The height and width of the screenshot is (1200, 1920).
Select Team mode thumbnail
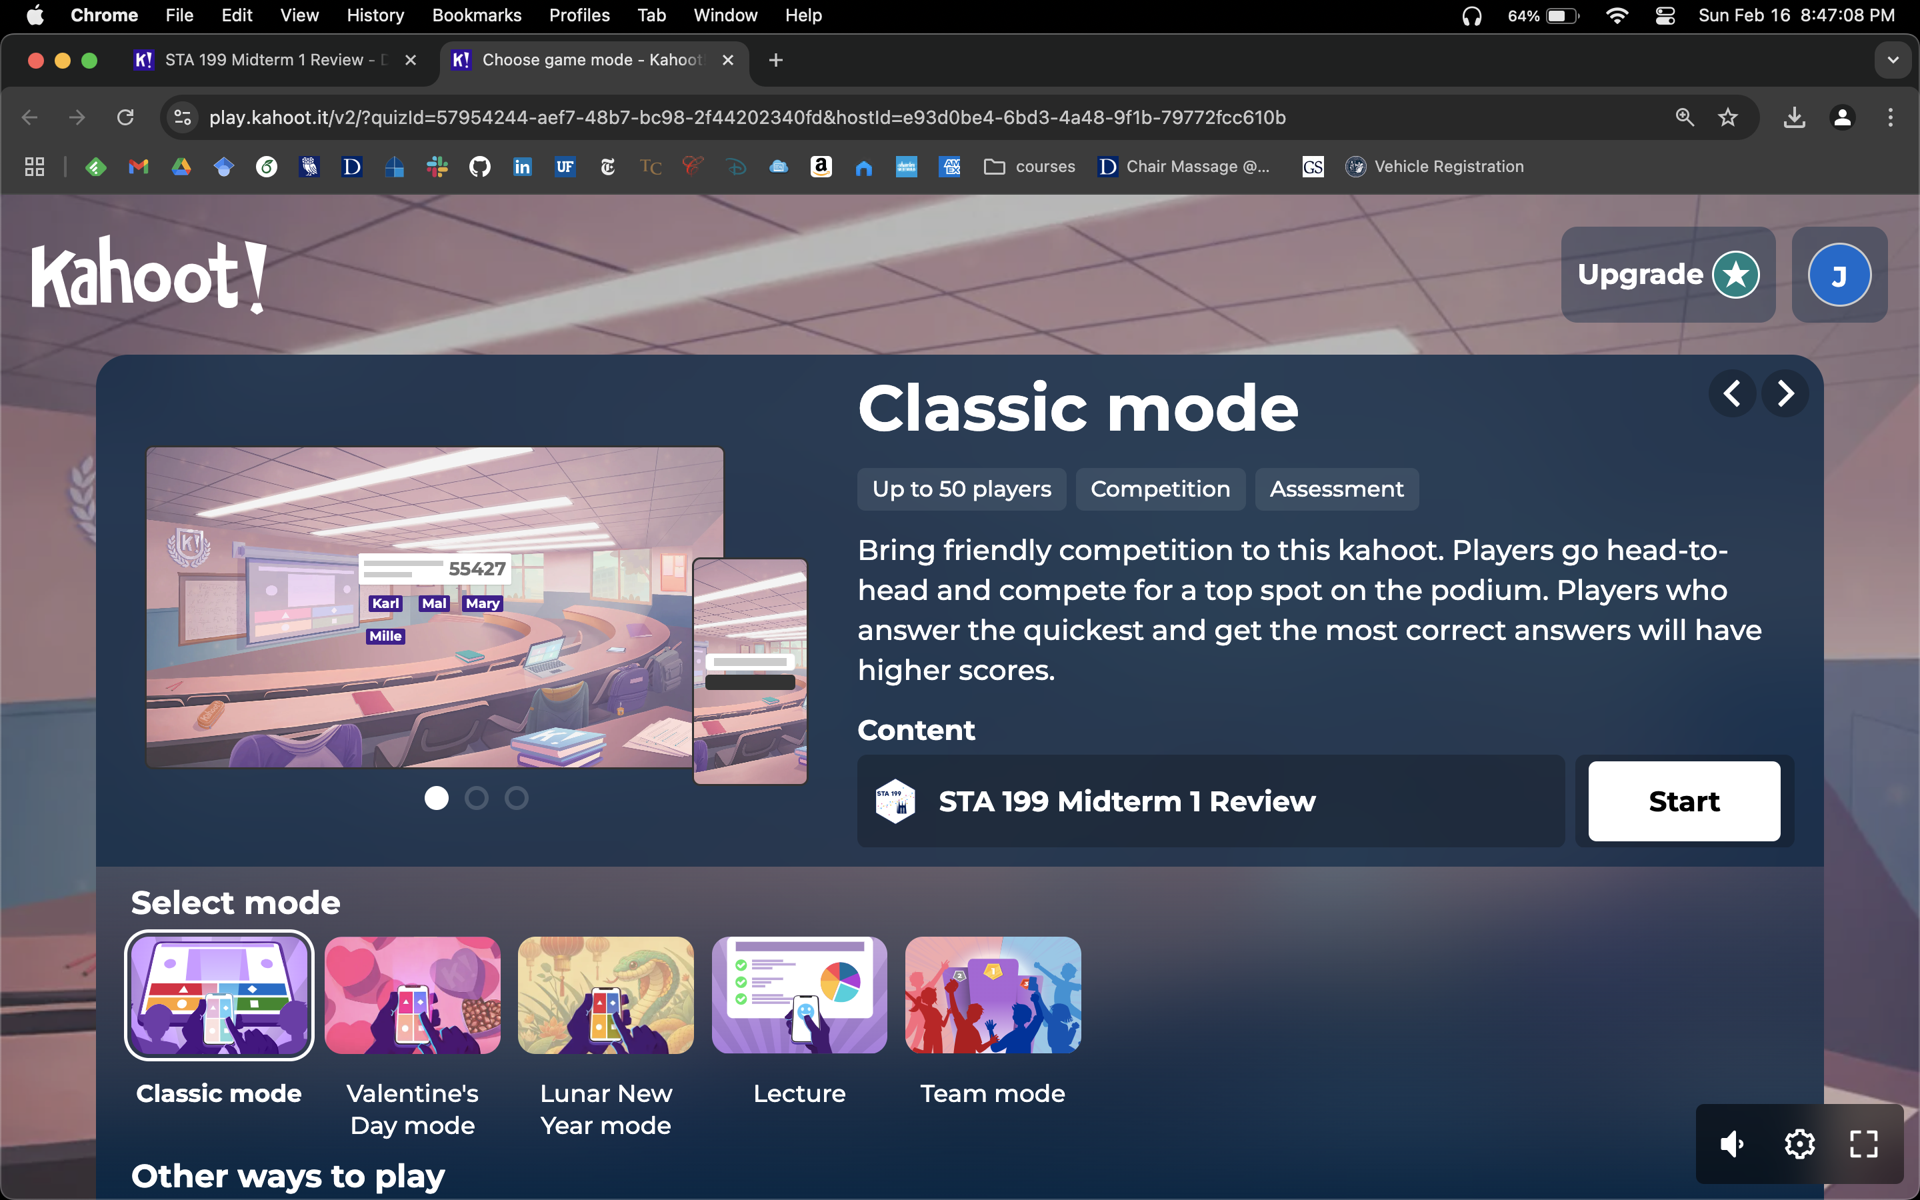point(993,995)
